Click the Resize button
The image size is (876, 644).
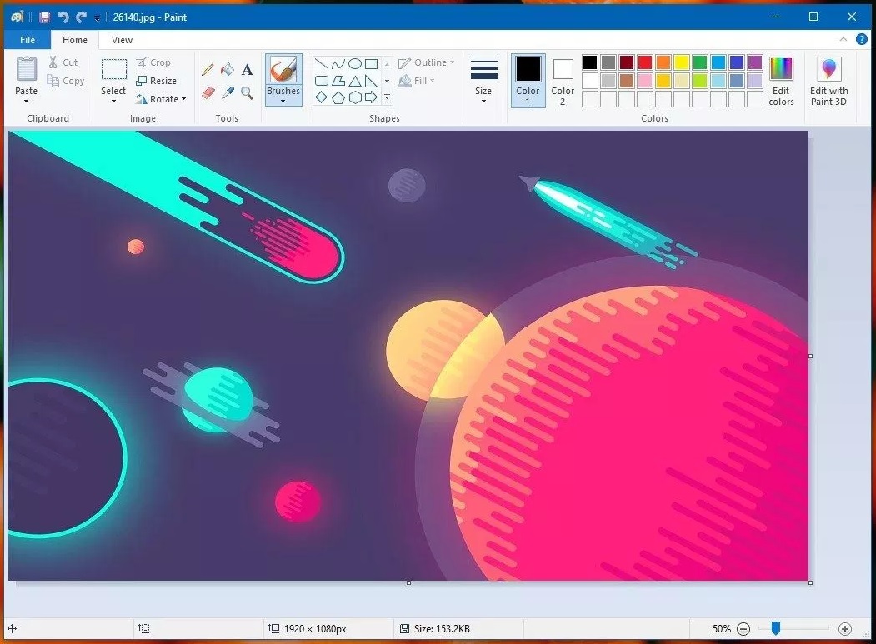157,81
